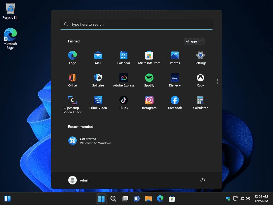Viewport: 273px width, 205px height.
Task: Launch the TikTok app
Action: pos(124,103)
